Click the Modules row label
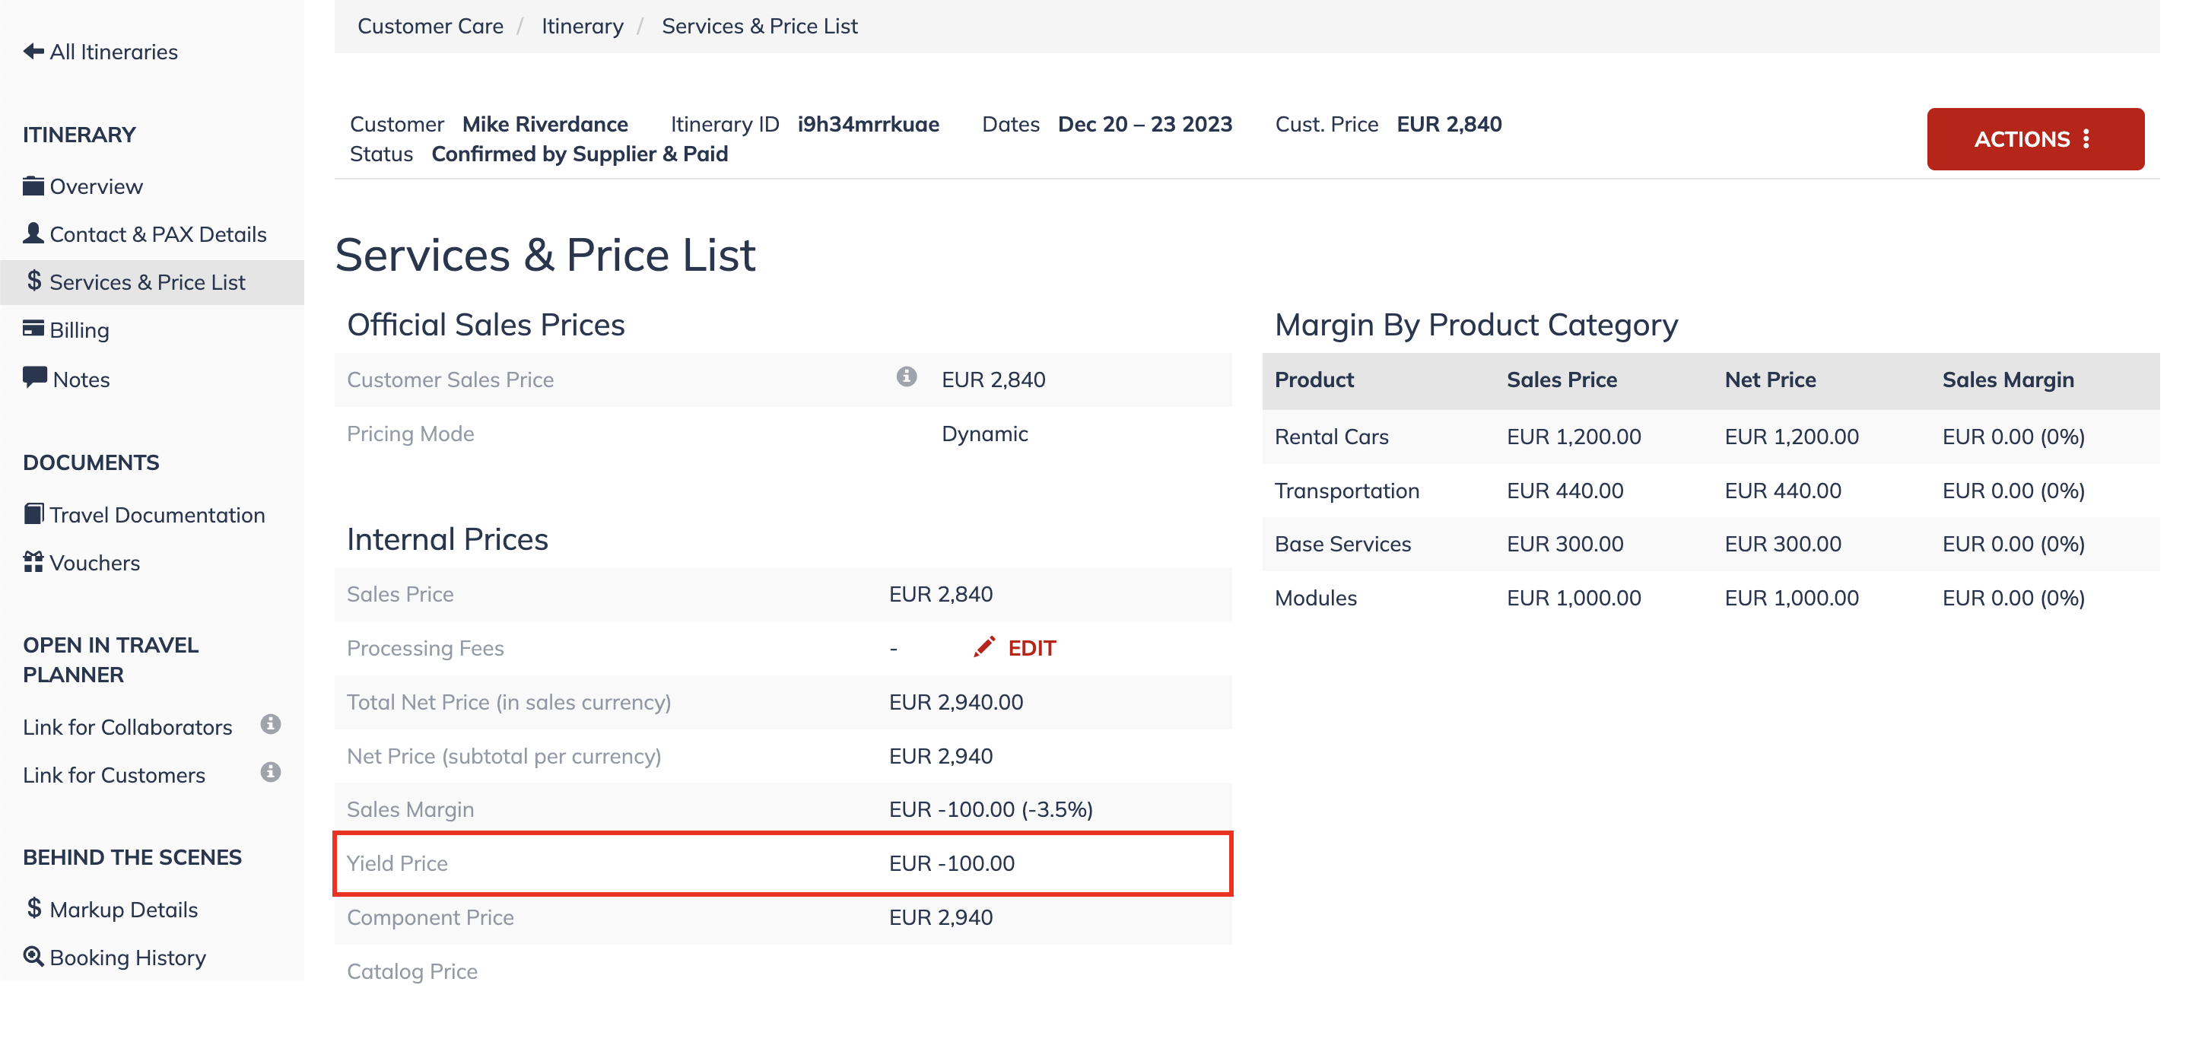Viewport: 2186px width, 1042px height. [x=1316, y=597]
